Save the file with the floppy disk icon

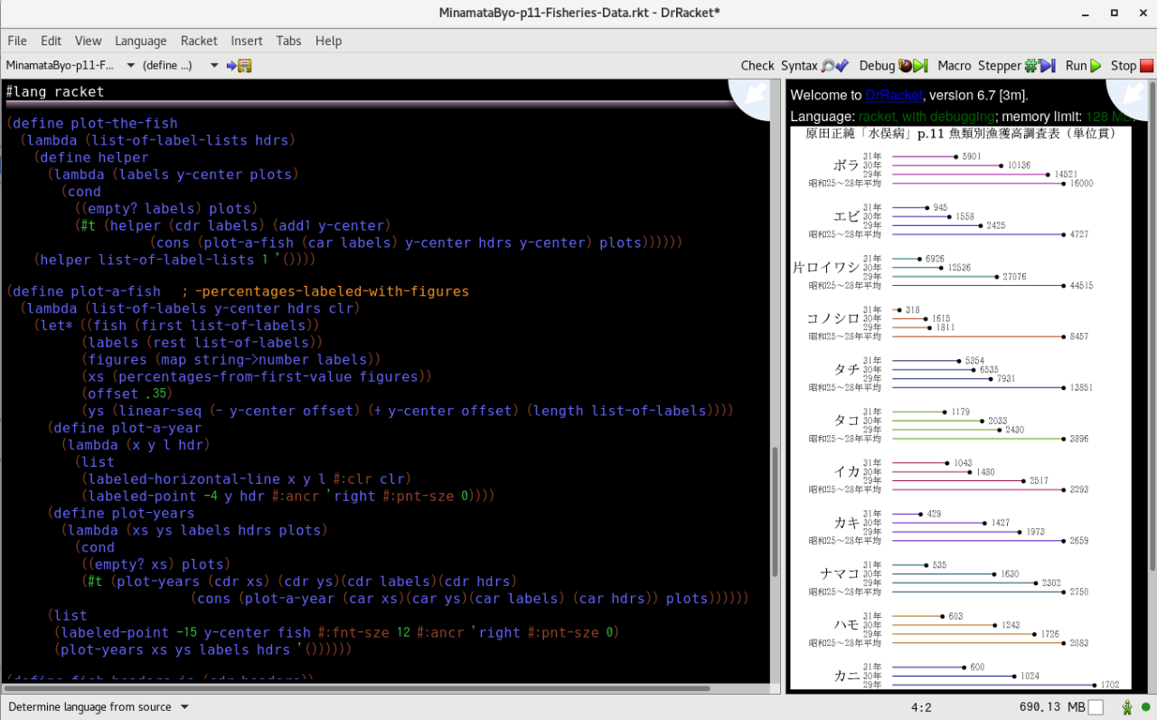[x=245, y=65]
